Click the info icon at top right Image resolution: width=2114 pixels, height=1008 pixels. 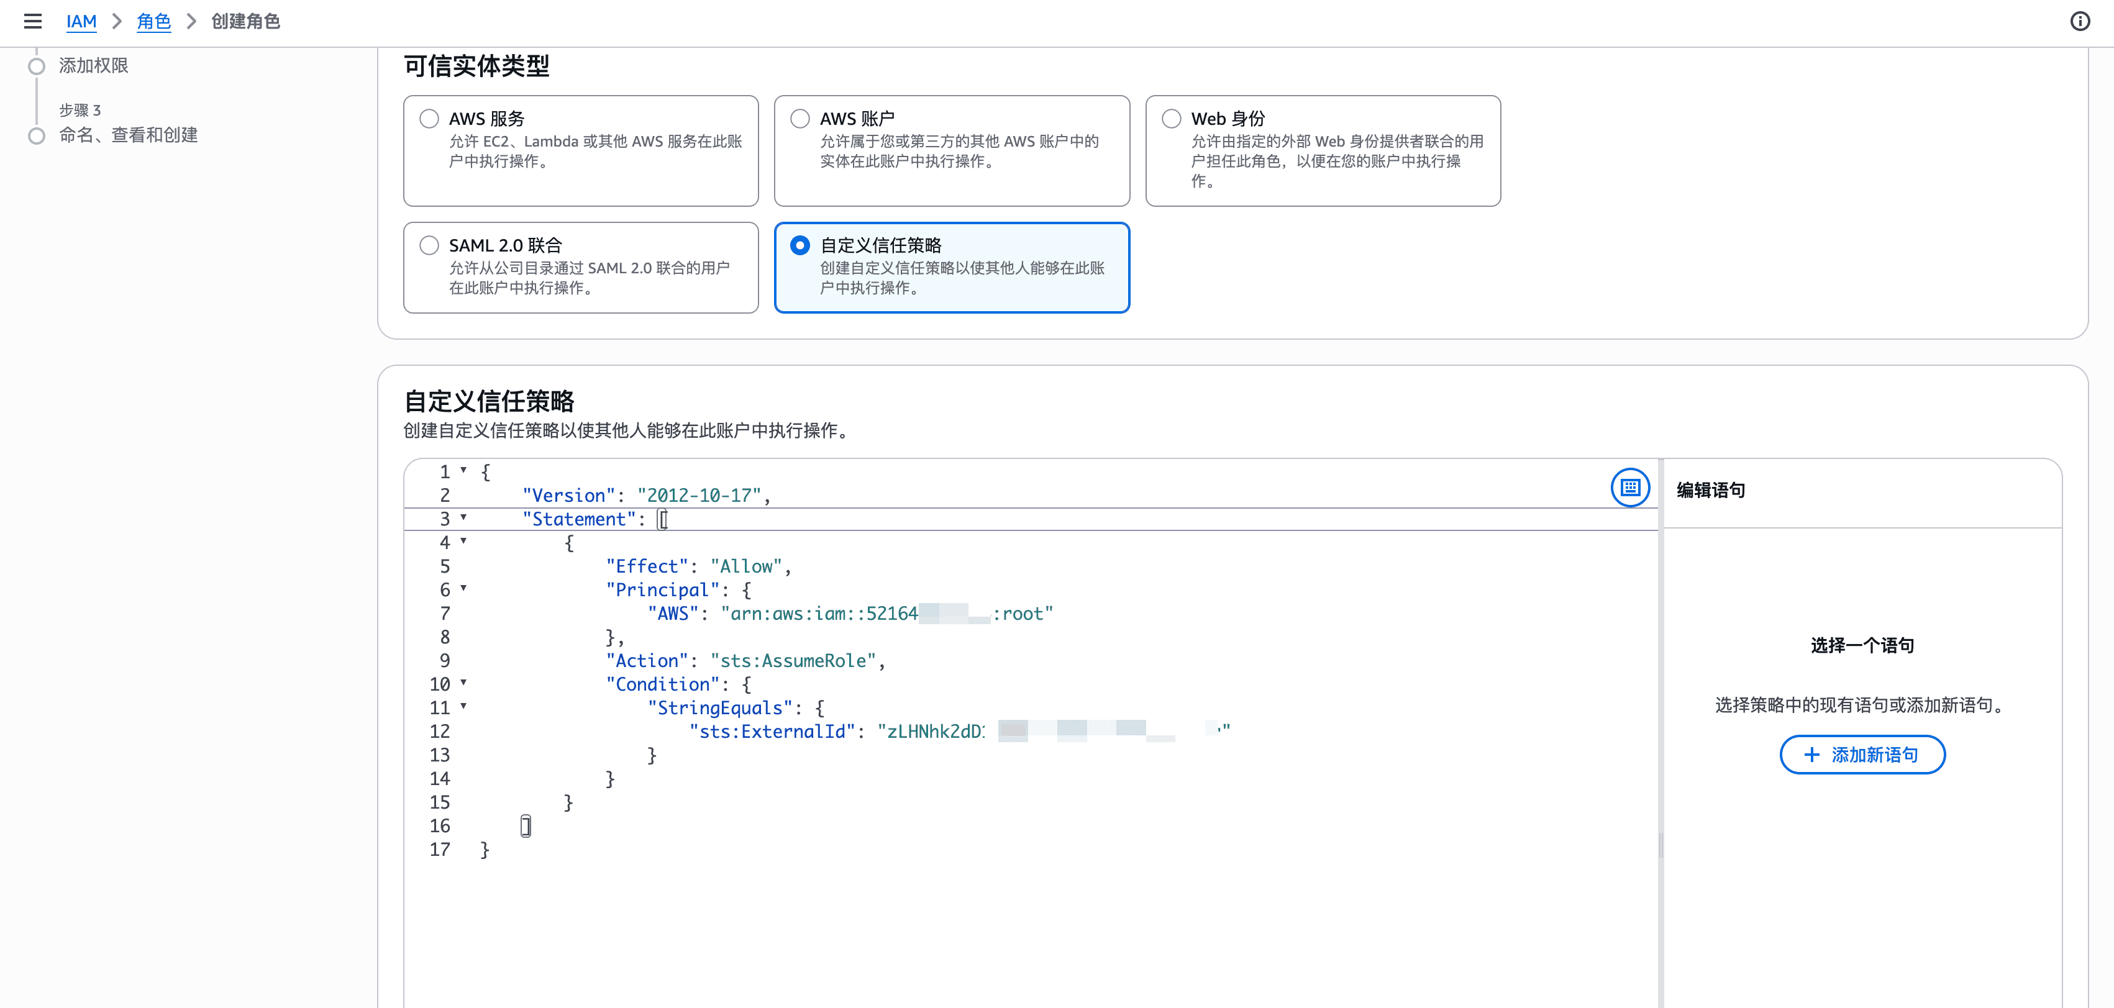[2080, 21]
